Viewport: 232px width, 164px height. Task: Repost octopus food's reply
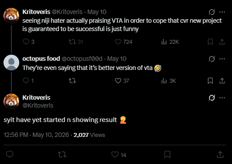pos(72,81)
